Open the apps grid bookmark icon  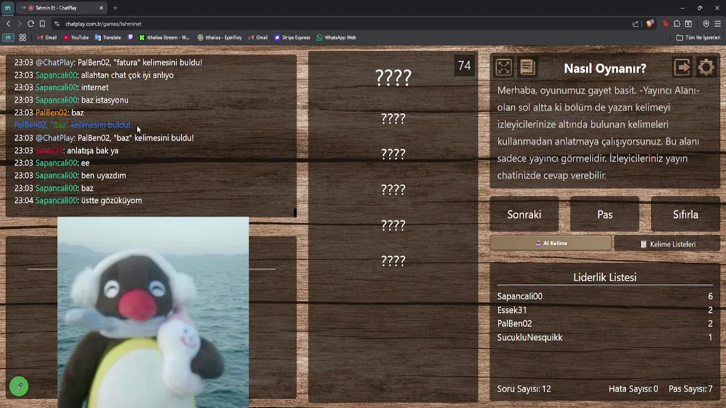[23, 37]
